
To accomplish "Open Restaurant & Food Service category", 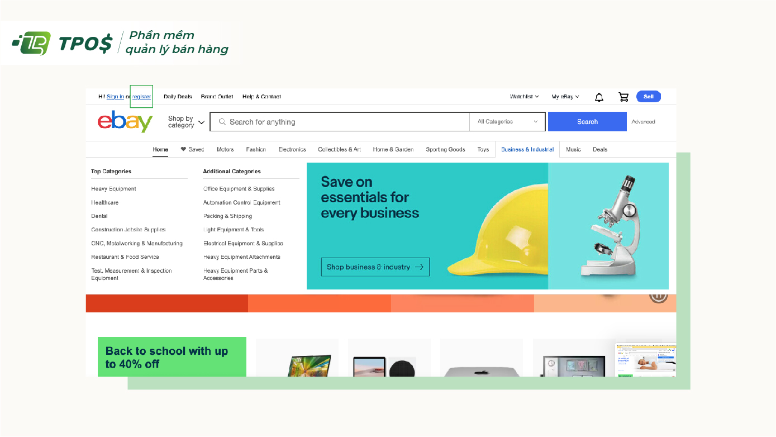I will [125, 257].
